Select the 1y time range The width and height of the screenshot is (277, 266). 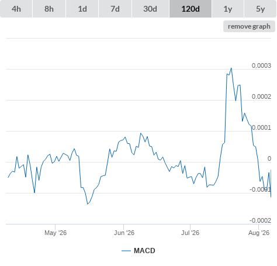[x=228, y=9]
